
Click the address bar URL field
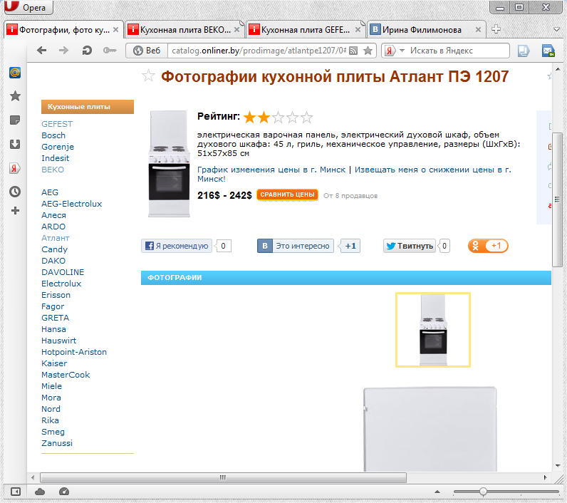pyautogui.click(x=259, y=51)
